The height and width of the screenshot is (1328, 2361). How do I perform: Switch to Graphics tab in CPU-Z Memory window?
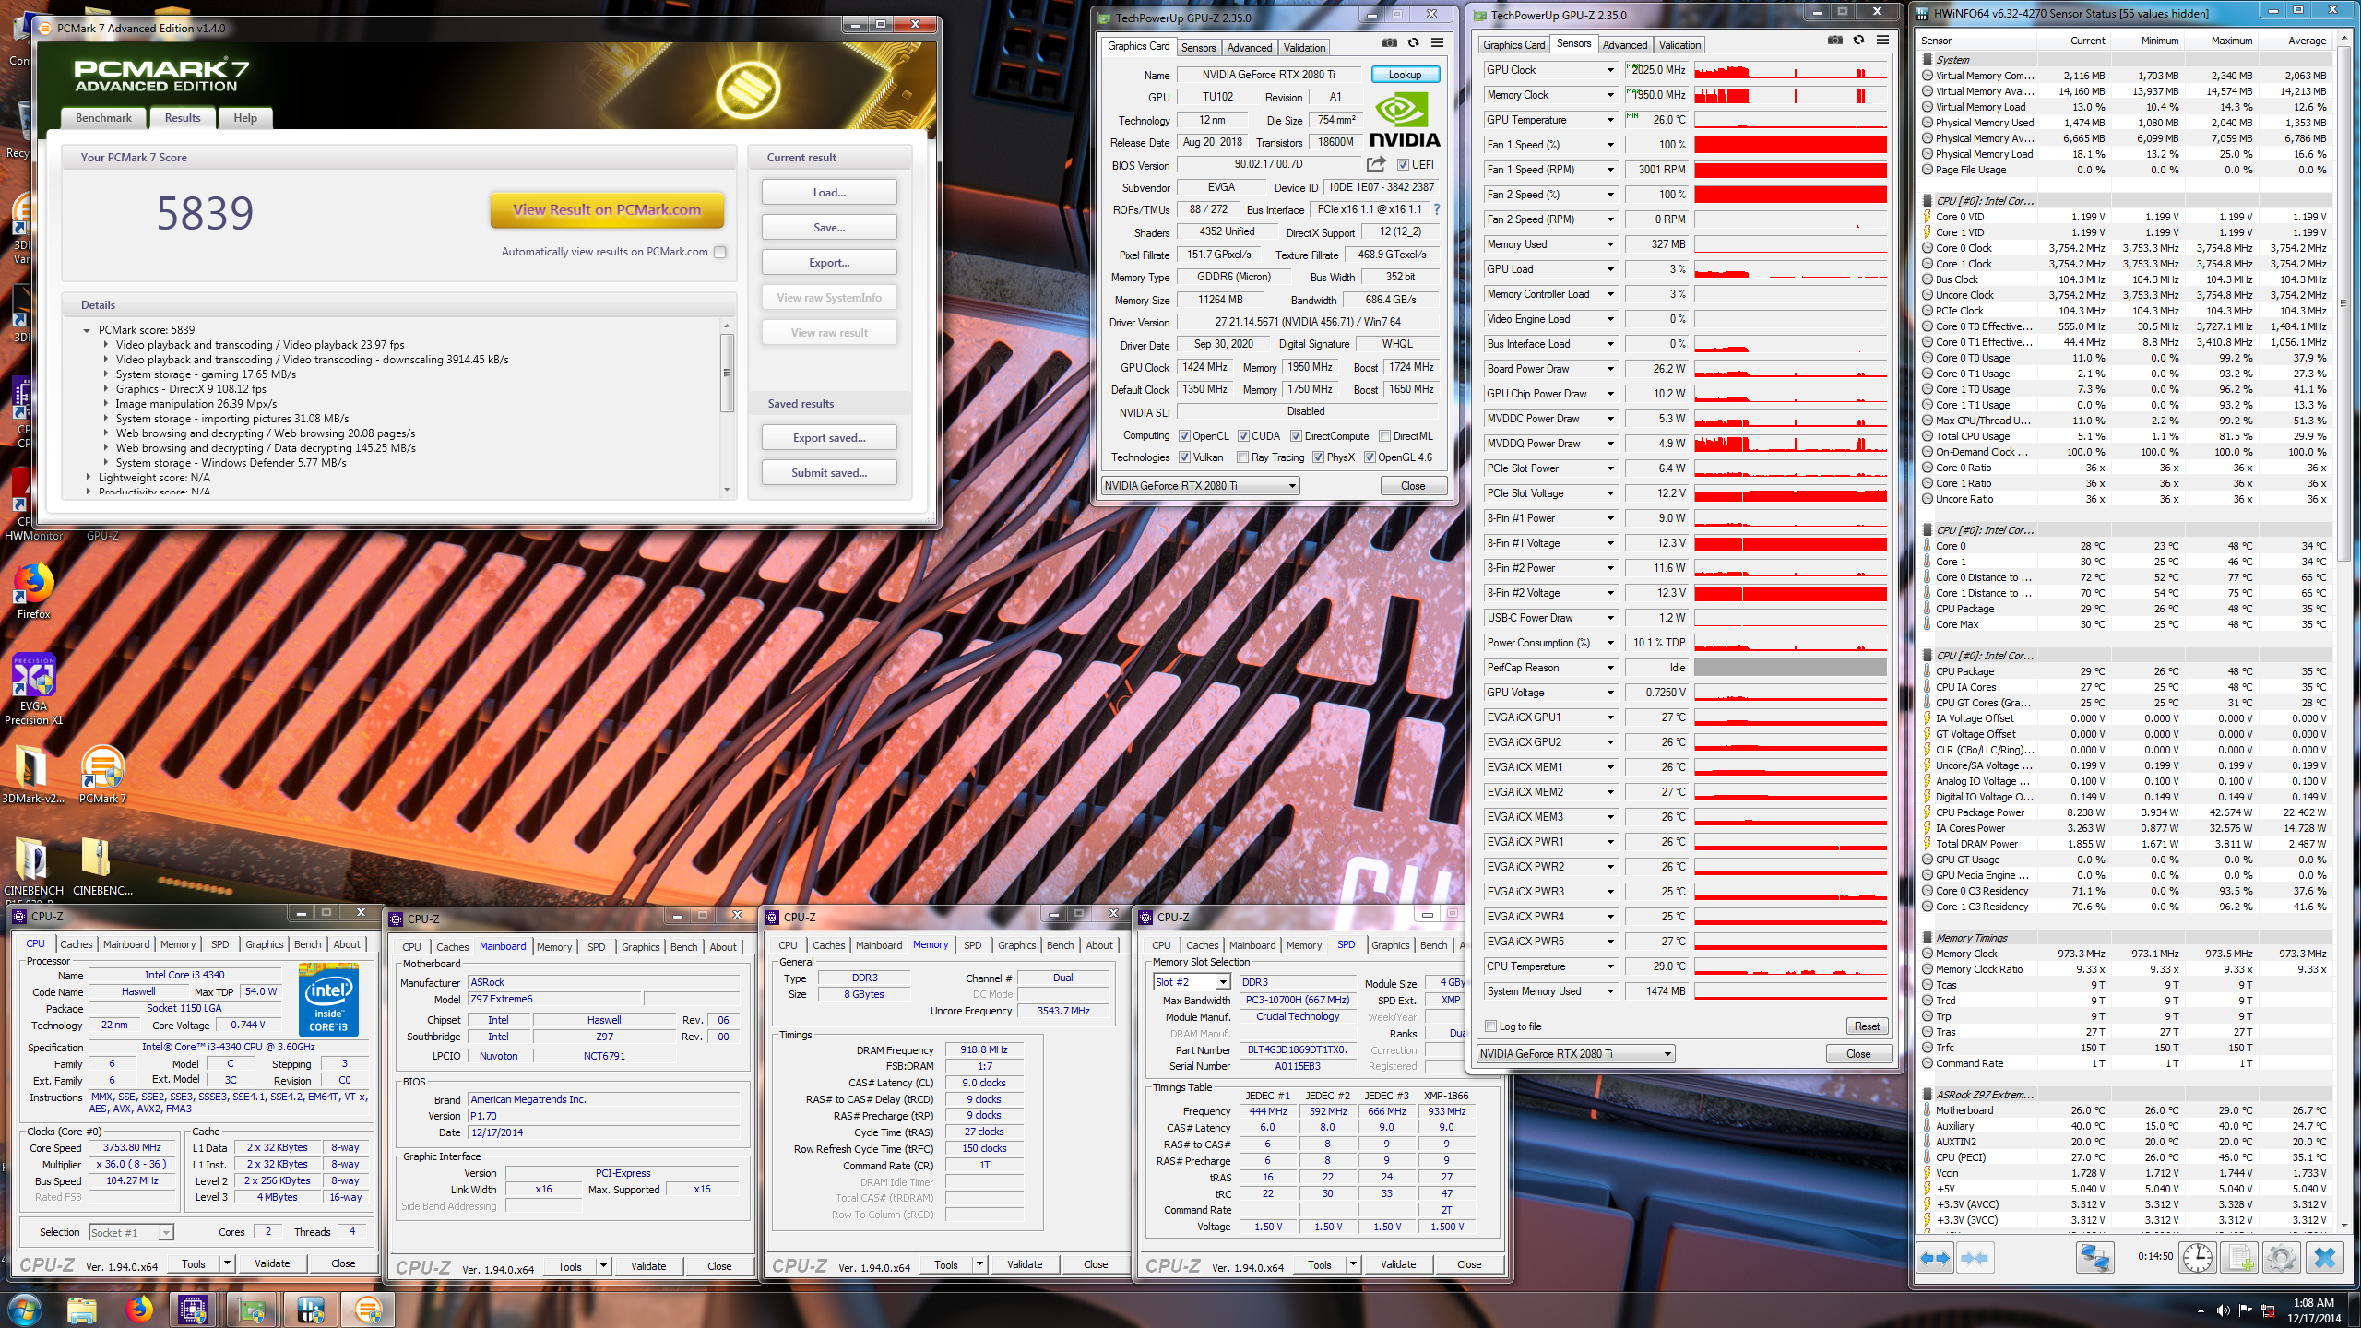pyautogui.click(x=1016, y=945)
